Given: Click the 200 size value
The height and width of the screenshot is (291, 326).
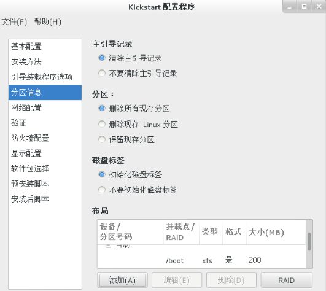Looking at the screenshot, I should (255, 260).
